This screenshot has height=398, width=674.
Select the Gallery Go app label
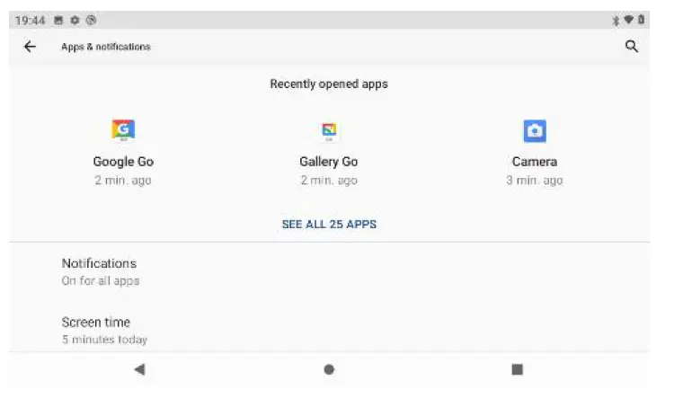point(329,162)
